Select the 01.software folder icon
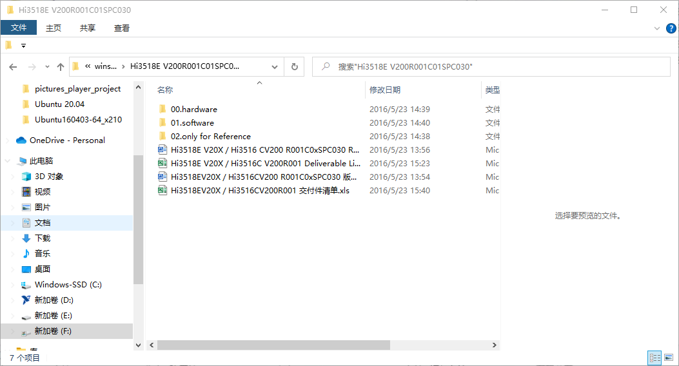679x366 pixels. click(162, 122)
